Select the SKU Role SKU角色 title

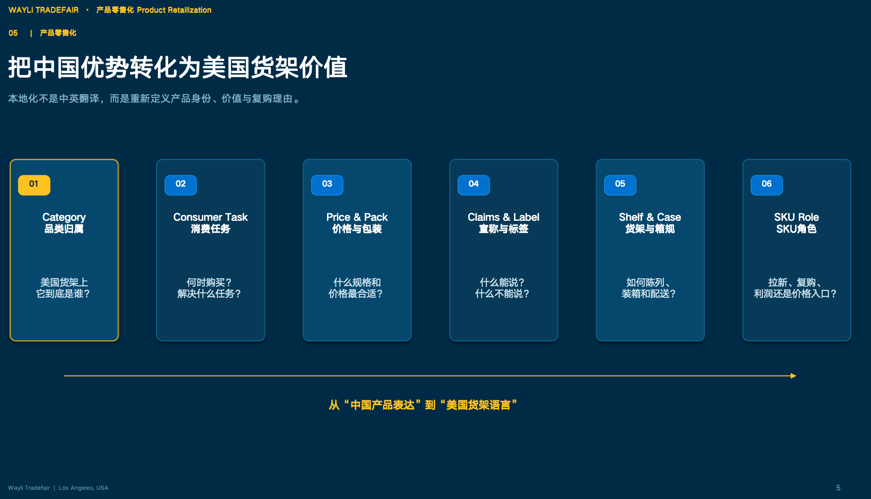click(797, 223)
